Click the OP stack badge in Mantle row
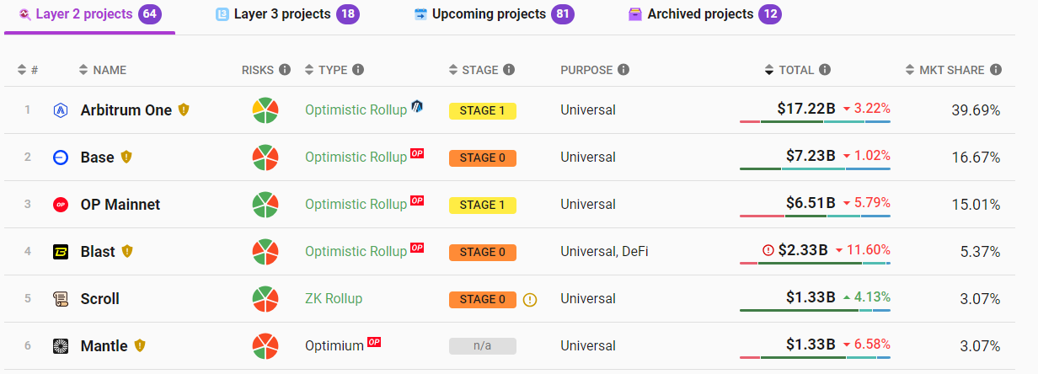Image resolution: width=1038 pixels, height=374 pixels. [375, 343]
